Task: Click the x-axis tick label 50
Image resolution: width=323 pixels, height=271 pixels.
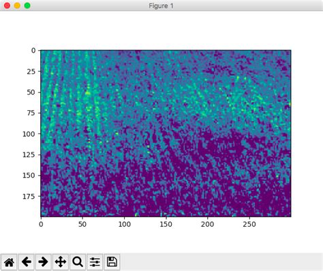Action: (82, 224)
